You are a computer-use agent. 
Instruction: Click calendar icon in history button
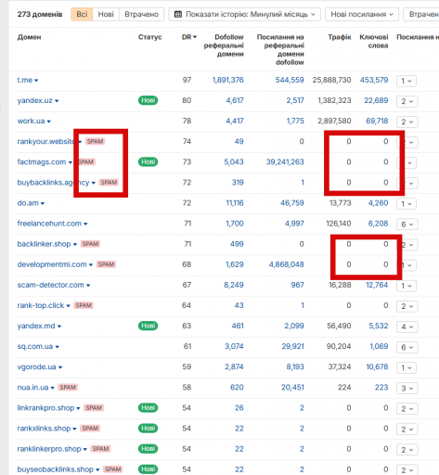(178, 14)
